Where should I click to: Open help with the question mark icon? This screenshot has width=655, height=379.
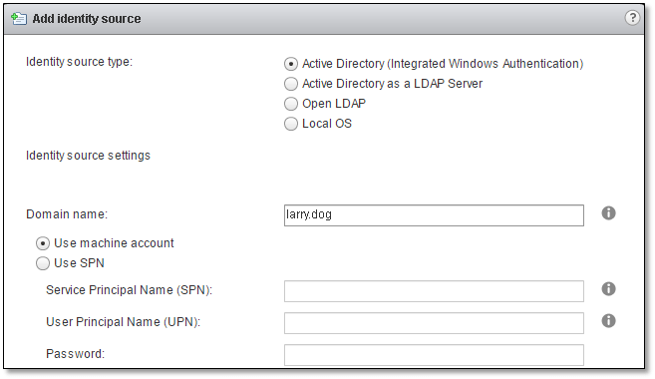point(632,18)
